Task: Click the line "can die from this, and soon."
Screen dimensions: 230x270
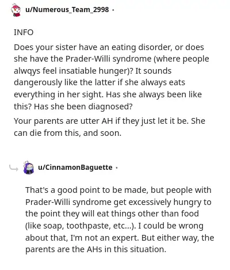Action: pos(67,133)
